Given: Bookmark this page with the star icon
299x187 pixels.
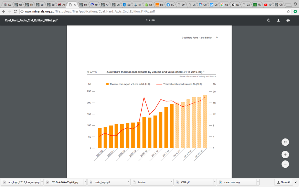Looking at the screenshot, I should (288, 11).
